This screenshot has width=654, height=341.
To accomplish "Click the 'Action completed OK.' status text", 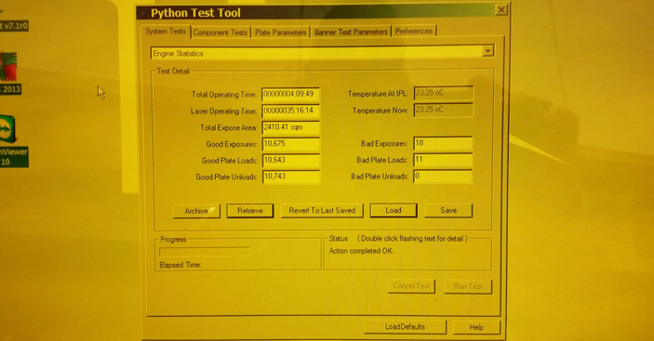I will click(361, 251).
